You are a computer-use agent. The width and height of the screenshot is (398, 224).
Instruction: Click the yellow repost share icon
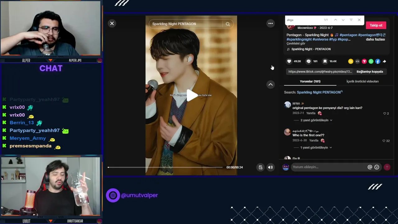[350, 61]
